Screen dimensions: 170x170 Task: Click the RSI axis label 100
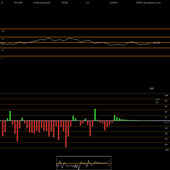click(3, 31)
